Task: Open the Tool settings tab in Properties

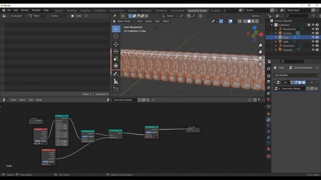Action: tap(268, 69)
